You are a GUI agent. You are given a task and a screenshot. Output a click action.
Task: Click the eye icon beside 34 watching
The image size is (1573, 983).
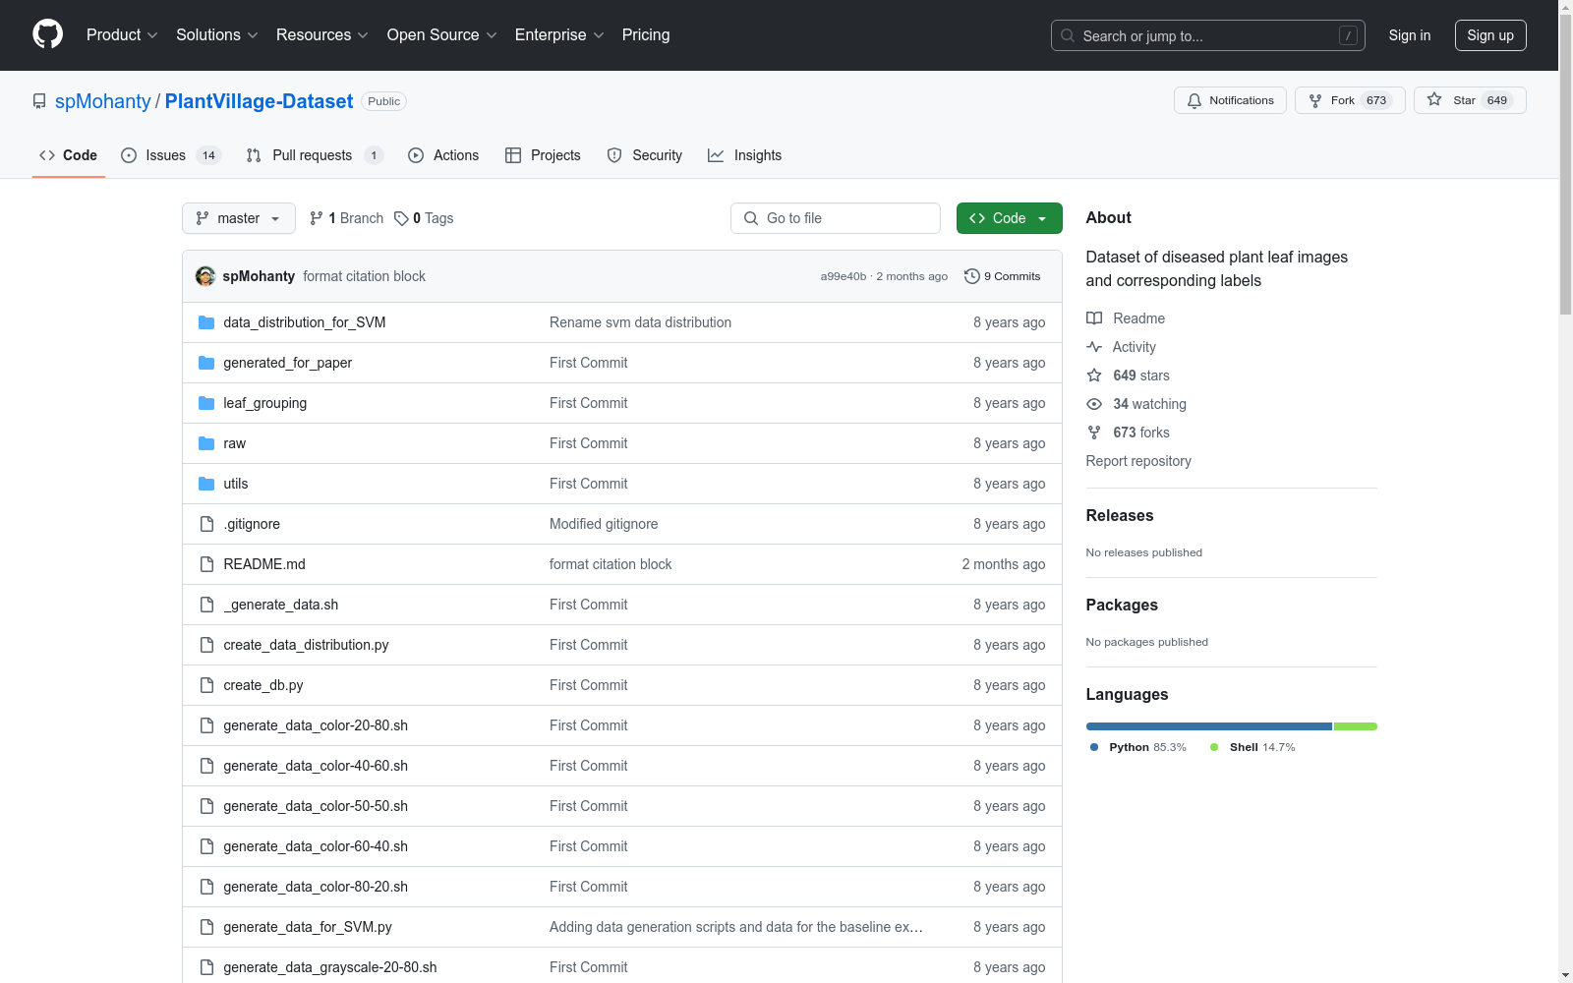1094,404
